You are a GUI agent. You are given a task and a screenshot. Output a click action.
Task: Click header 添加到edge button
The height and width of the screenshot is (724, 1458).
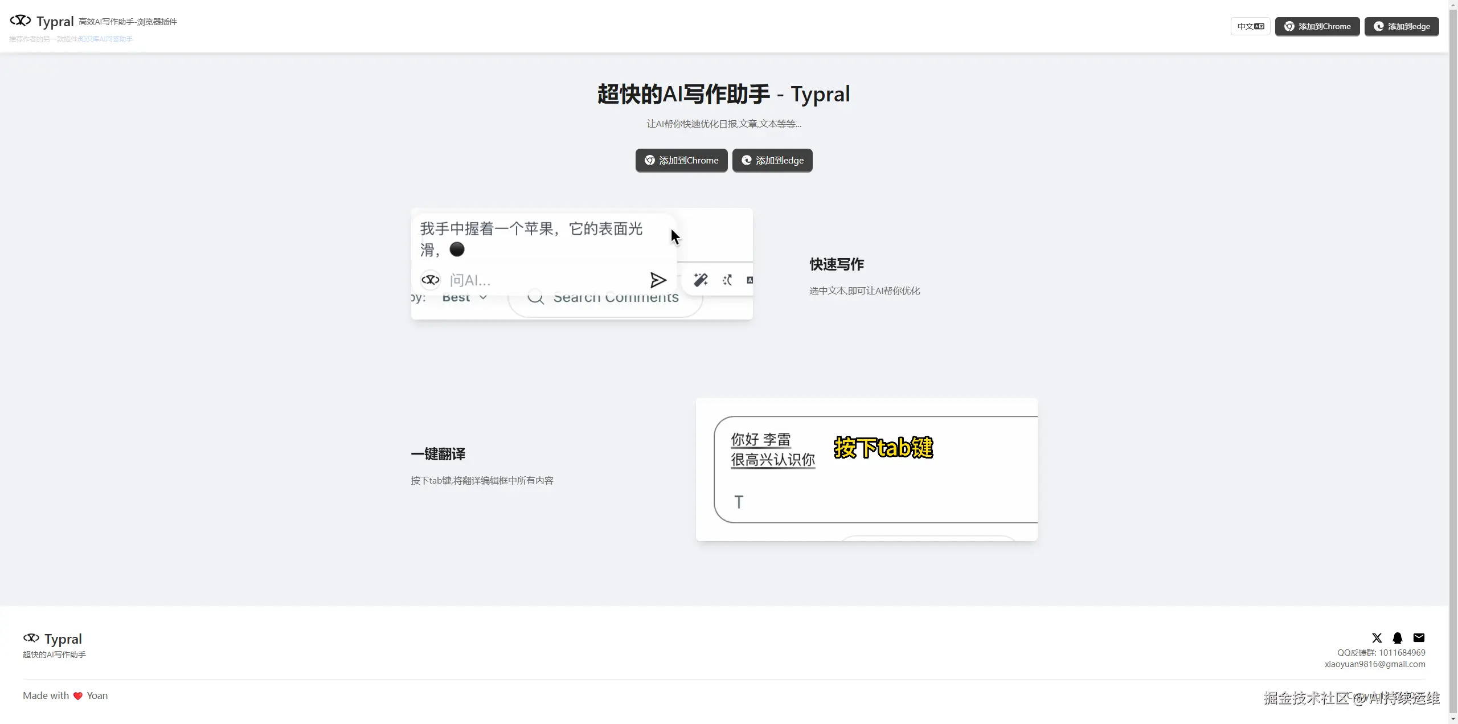[x=1401, y=26]
